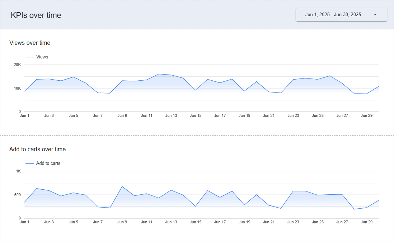Click 'Jun 15' label on Views chart axis
This screenshot has width=394, height=242.
196,116
